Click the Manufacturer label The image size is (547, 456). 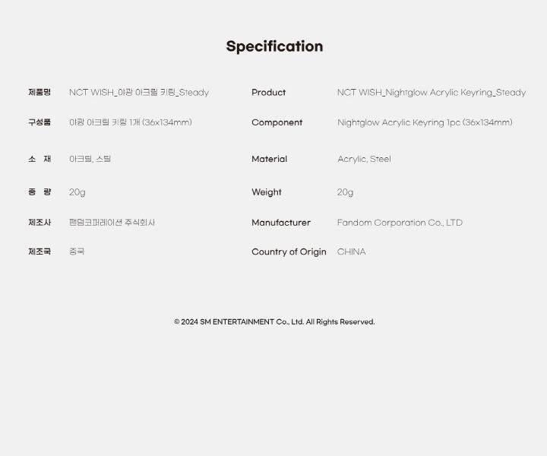click(281, 223)
